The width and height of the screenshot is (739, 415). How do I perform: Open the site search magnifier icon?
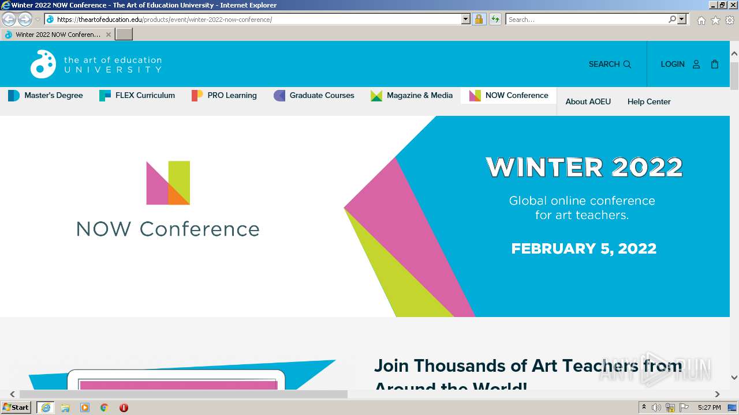coord(627,65)
